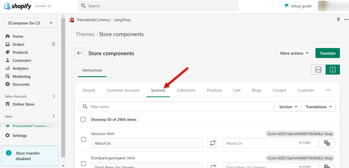
Task: Click the Settings gear icon
Action: tap(7, 135)
